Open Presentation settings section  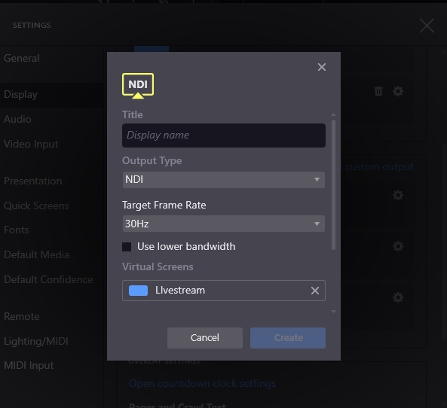[x=32, y=181]
